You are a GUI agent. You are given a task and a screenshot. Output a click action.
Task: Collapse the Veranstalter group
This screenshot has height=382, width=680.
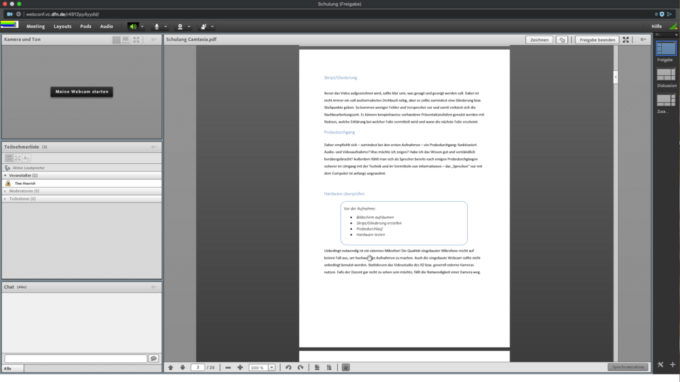pos(6,175)
